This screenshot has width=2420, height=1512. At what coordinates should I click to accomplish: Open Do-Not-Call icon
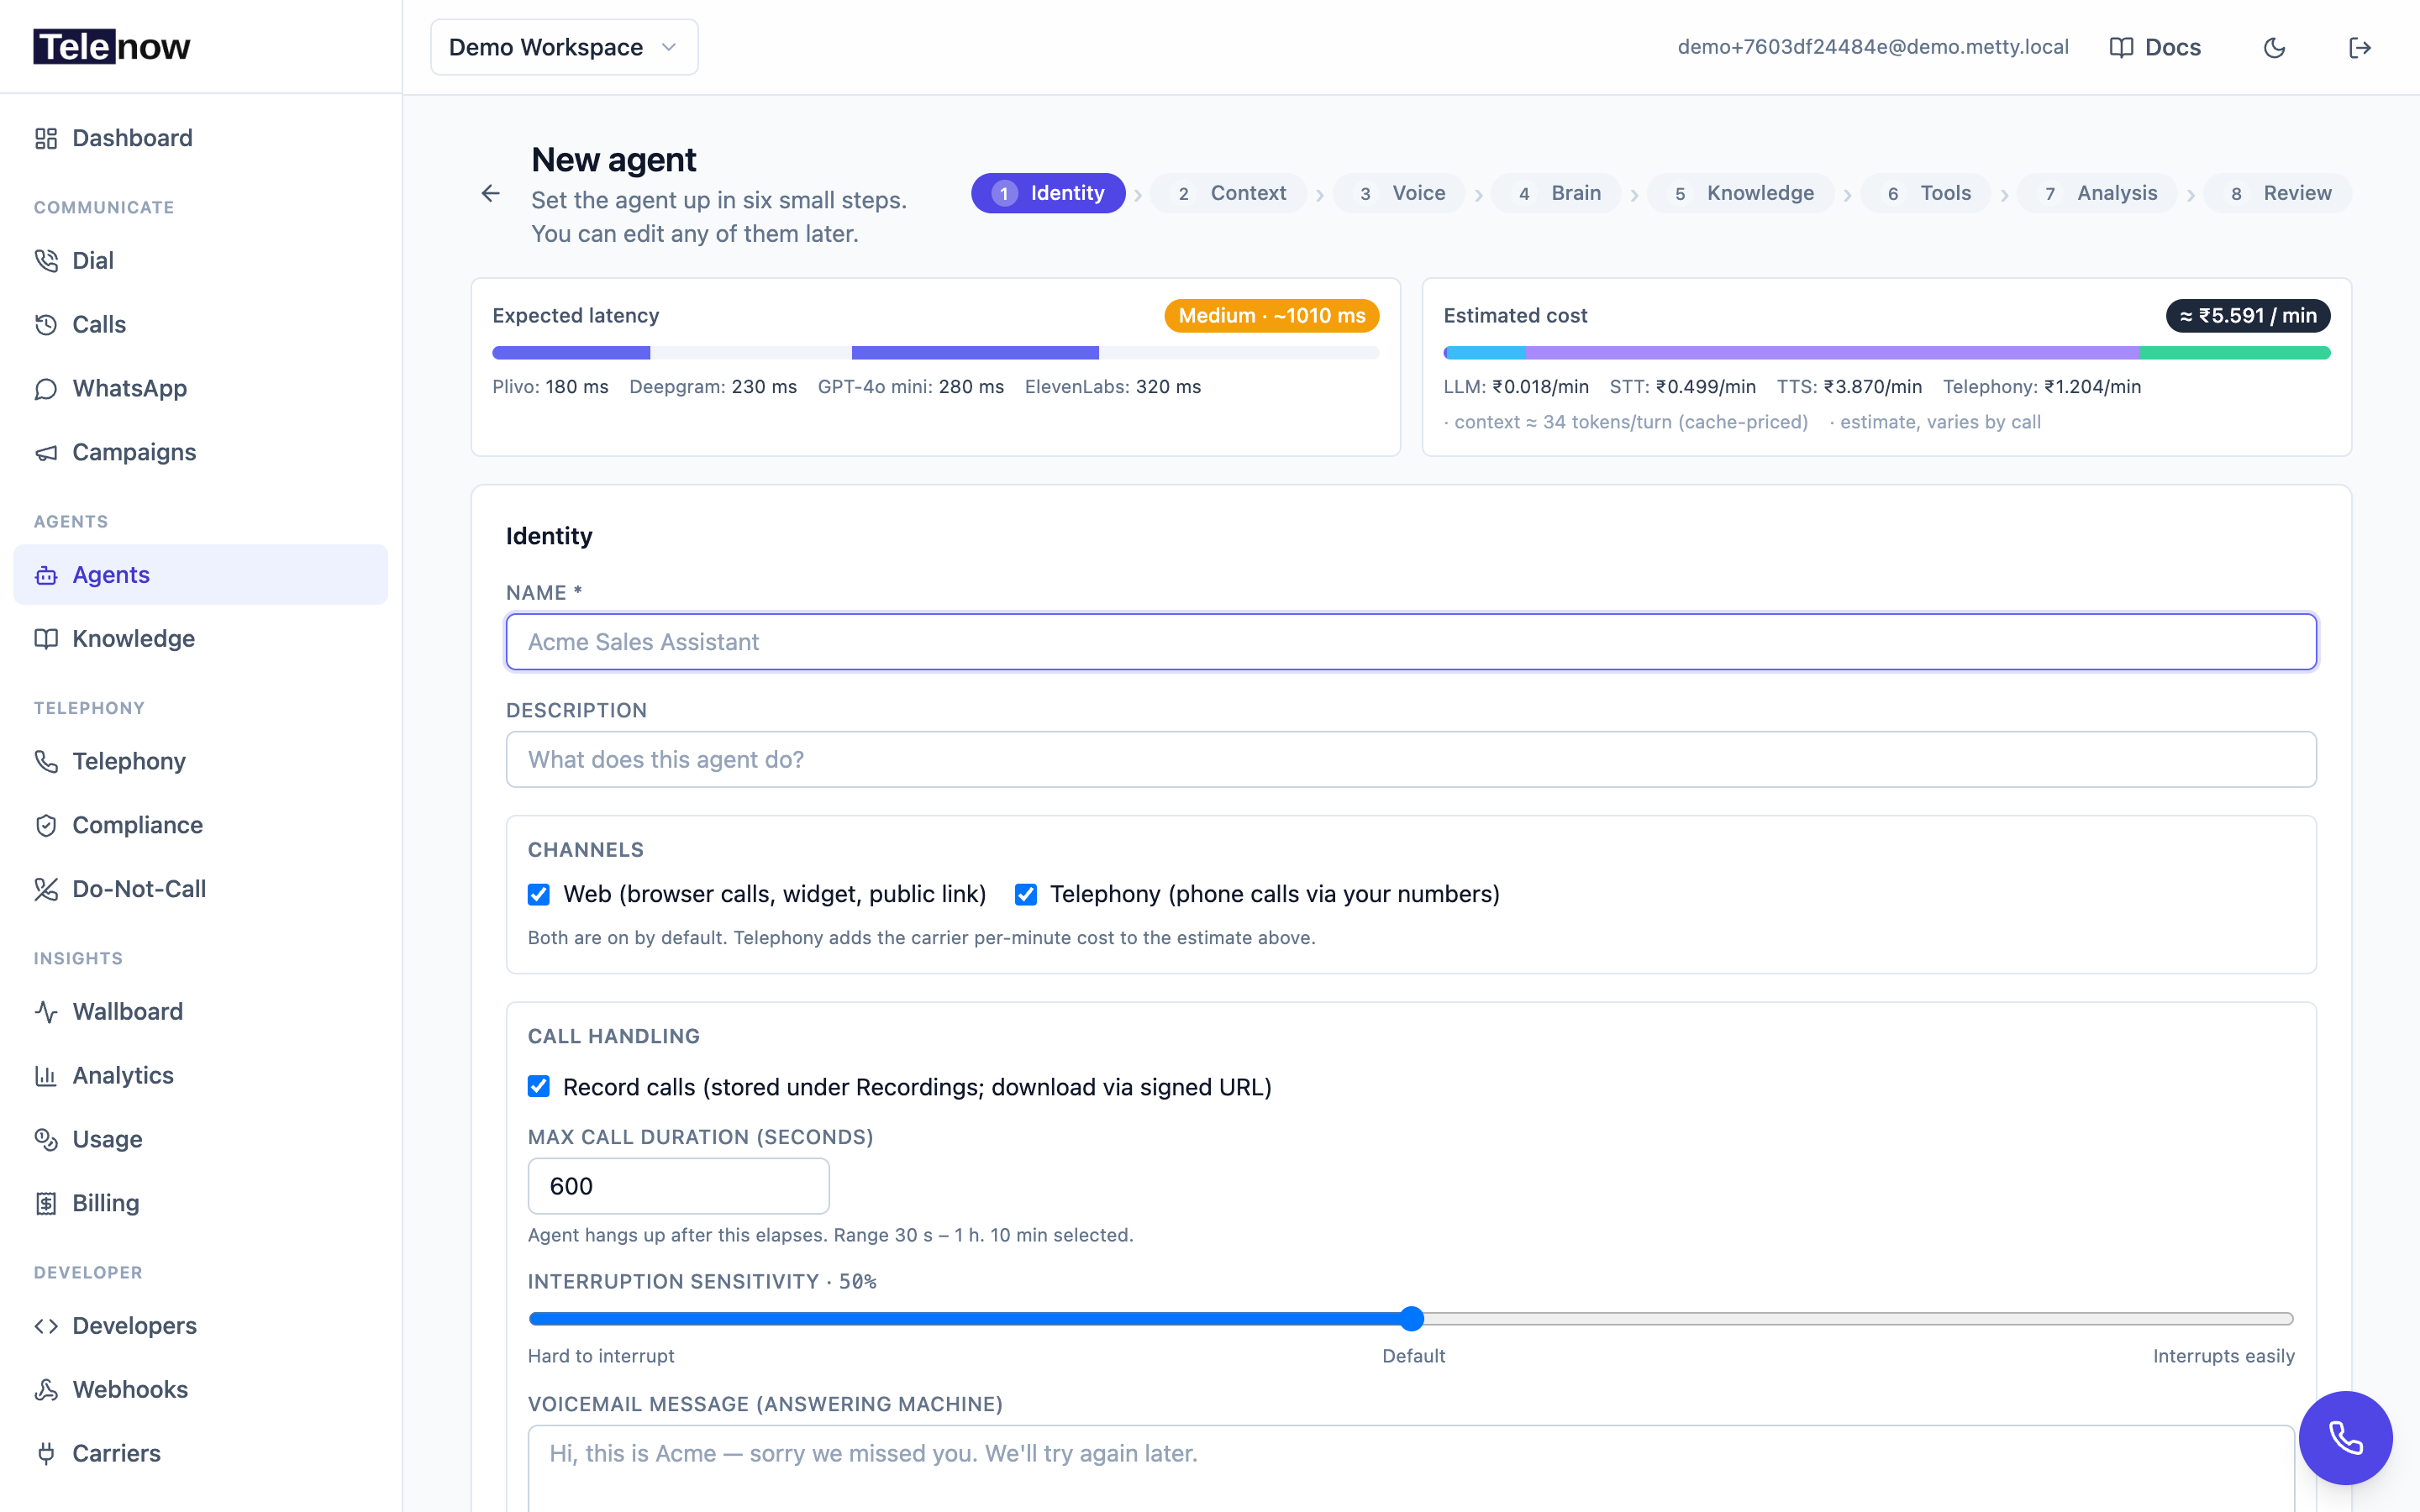(46, 890)
